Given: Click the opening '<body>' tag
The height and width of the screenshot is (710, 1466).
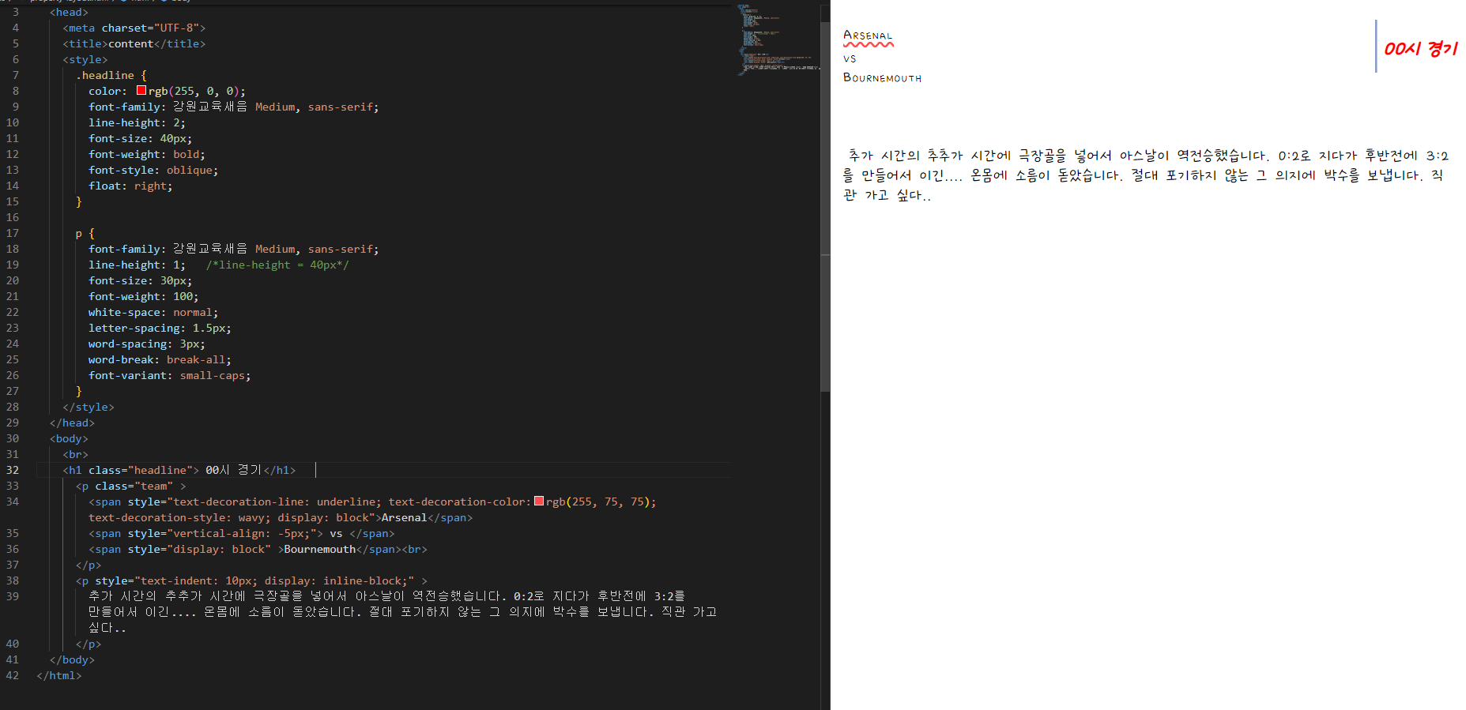Looking at the screenshot, I should [x=69, y=438].
